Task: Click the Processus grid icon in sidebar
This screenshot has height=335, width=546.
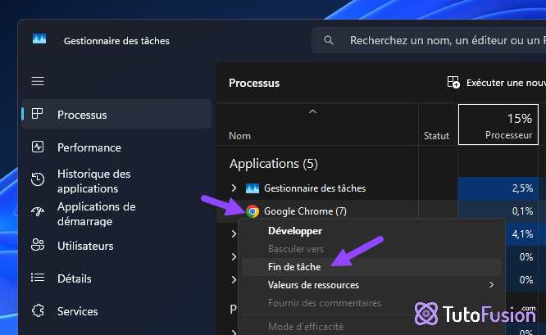Action: coord(37,114)
